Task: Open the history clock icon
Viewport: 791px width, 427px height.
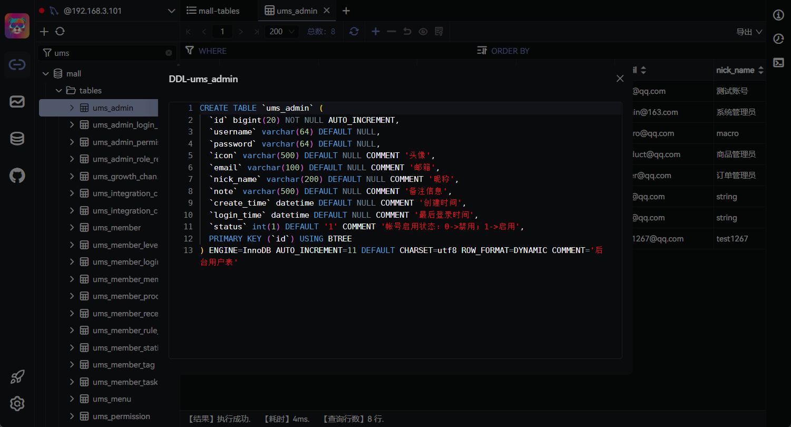Action: [778, 38]
